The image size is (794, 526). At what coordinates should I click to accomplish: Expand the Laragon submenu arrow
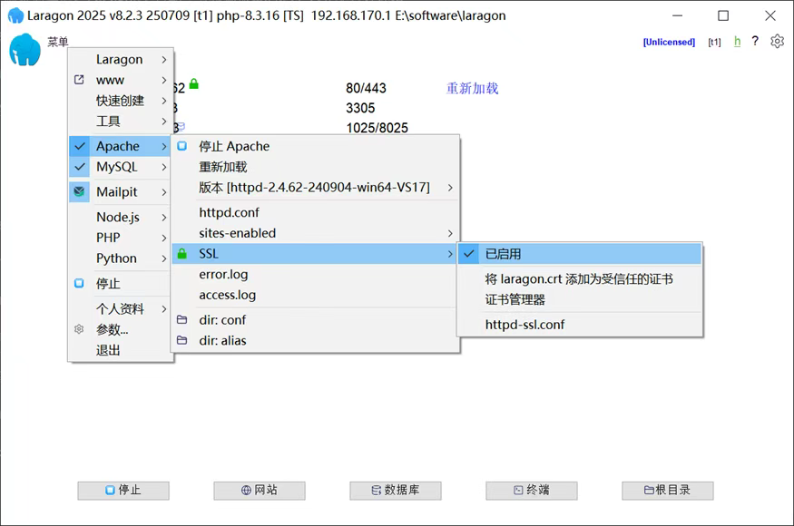point(164,60)
